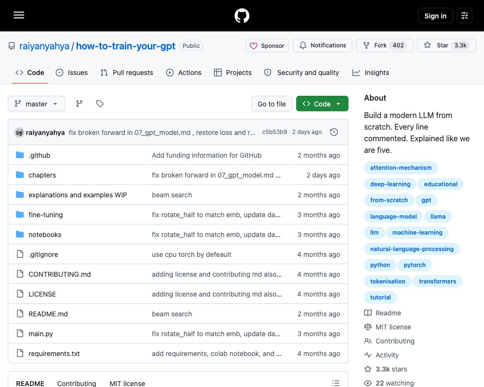The width and height of the screenshot is (484, 387).
Task: Star the repository
Action: [x=447, y=45]
